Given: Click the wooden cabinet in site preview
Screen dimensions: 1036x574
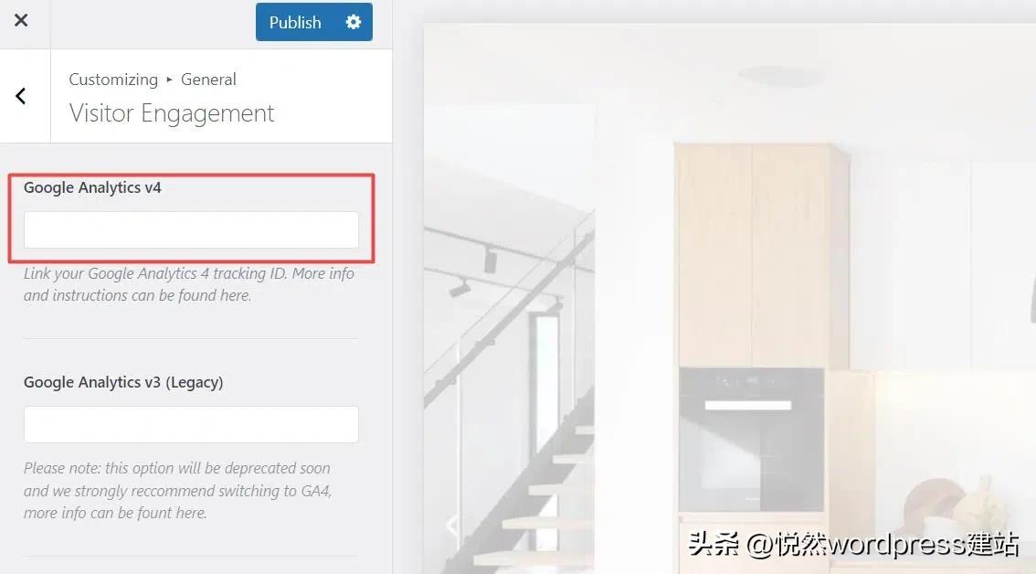Looking at the screenshot, I should pos(761,255).
